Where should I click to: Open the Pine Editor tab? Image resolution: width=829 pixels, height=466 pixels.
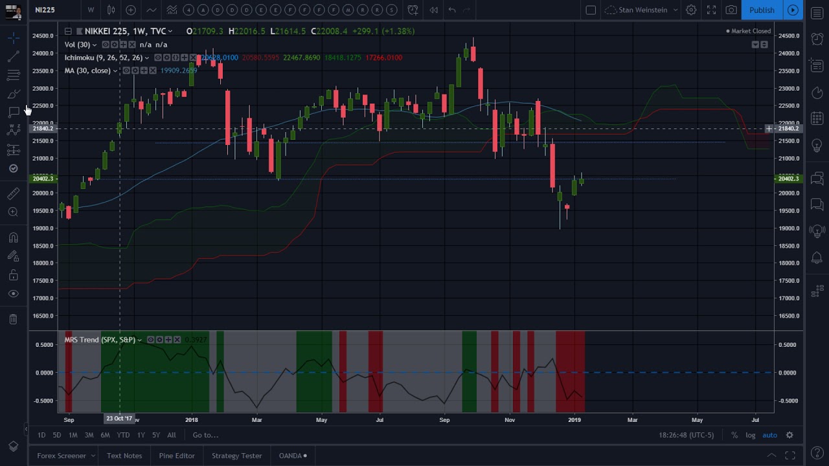(177, 456)
